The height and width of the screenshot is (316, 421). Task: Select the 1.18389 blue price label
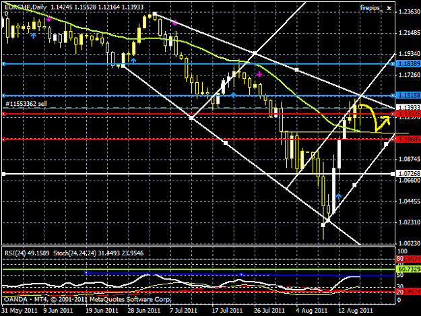click(409, 64)
